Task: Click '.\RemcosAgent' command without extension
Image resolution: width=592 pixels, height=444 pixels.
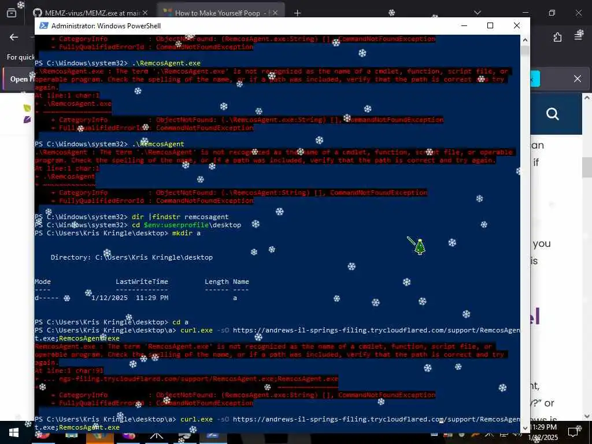Action: [x=158, y=144]
